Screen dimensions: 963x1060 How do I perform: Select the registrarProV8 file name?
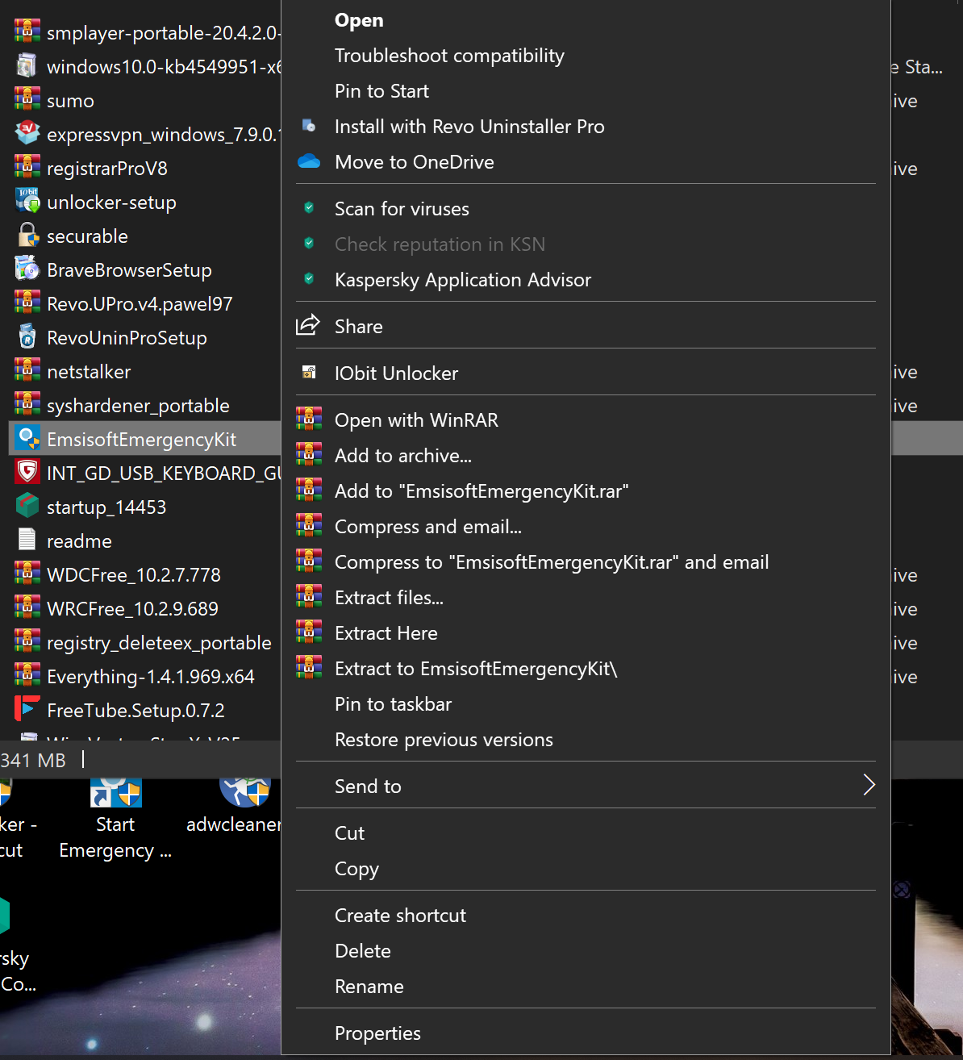pyautogui.click(x=107, y=169)
